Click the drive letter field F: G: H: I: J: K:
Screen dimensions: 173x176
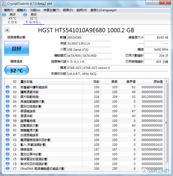click(x=89, y=62)
